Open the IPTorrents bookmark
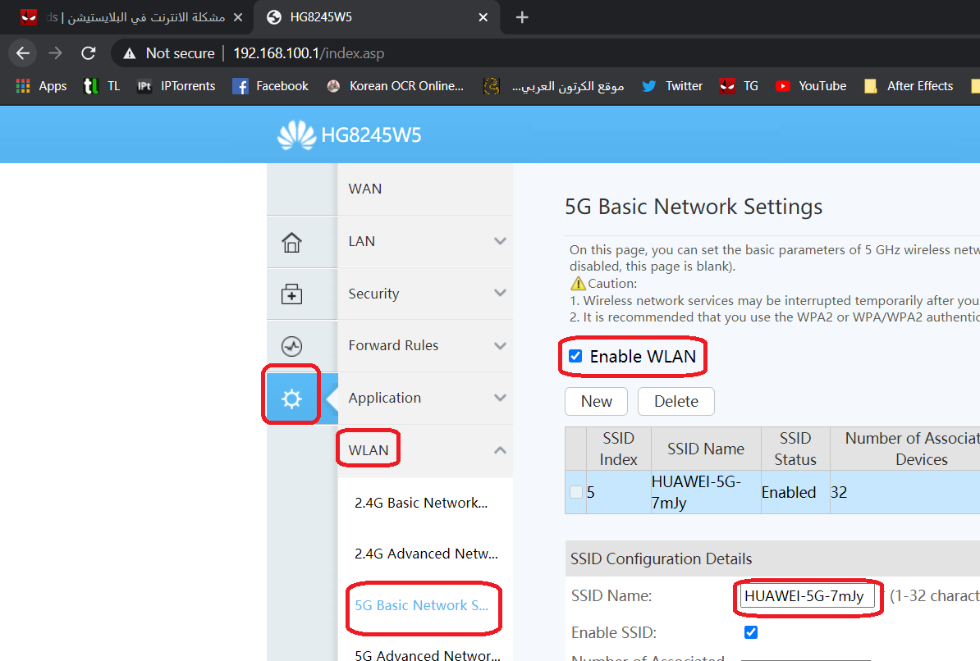The height and width of the screenshot is (661, 980). (x=176, y=86)
